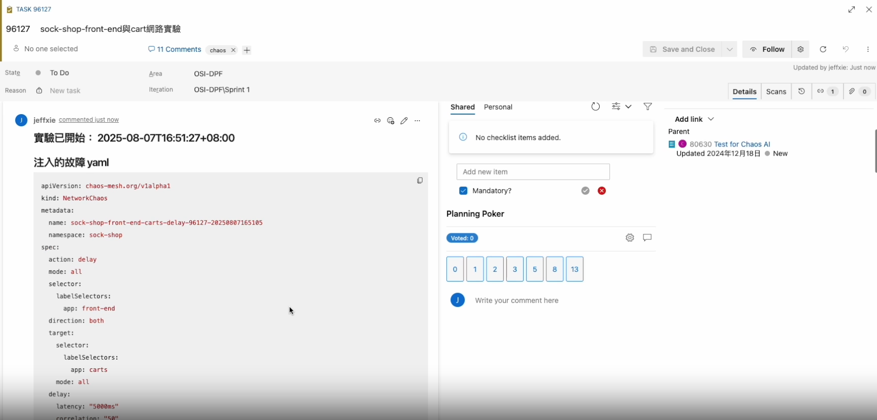Screen dimensions: 877x420
Task: Switch to the Personal checklist tab
Action: (x=498, y=107)
